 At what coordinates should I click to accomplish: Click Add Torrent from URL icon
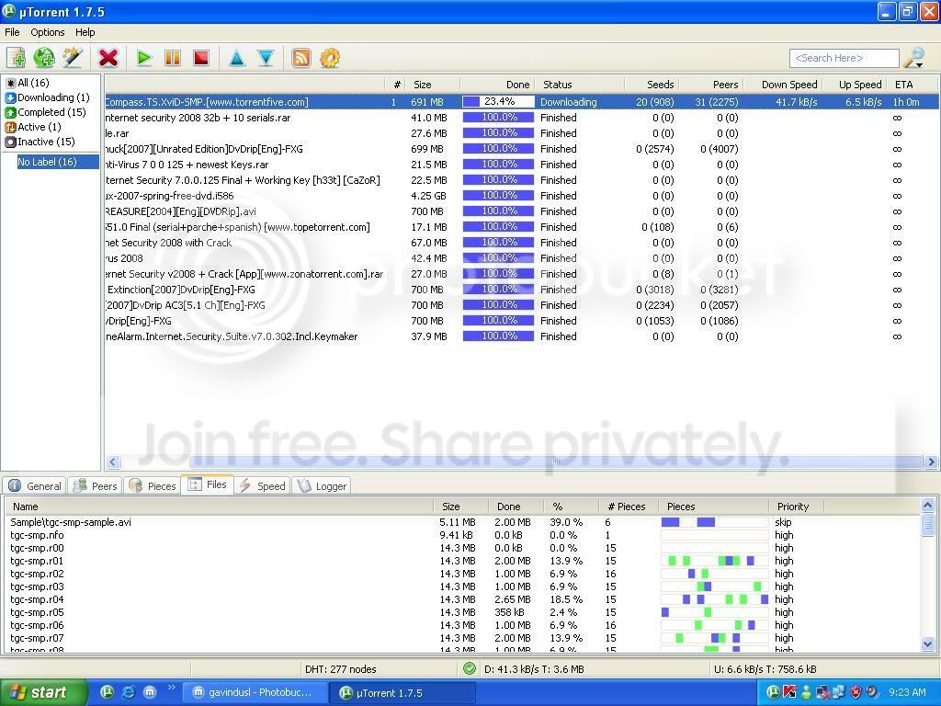coord(44,58)
